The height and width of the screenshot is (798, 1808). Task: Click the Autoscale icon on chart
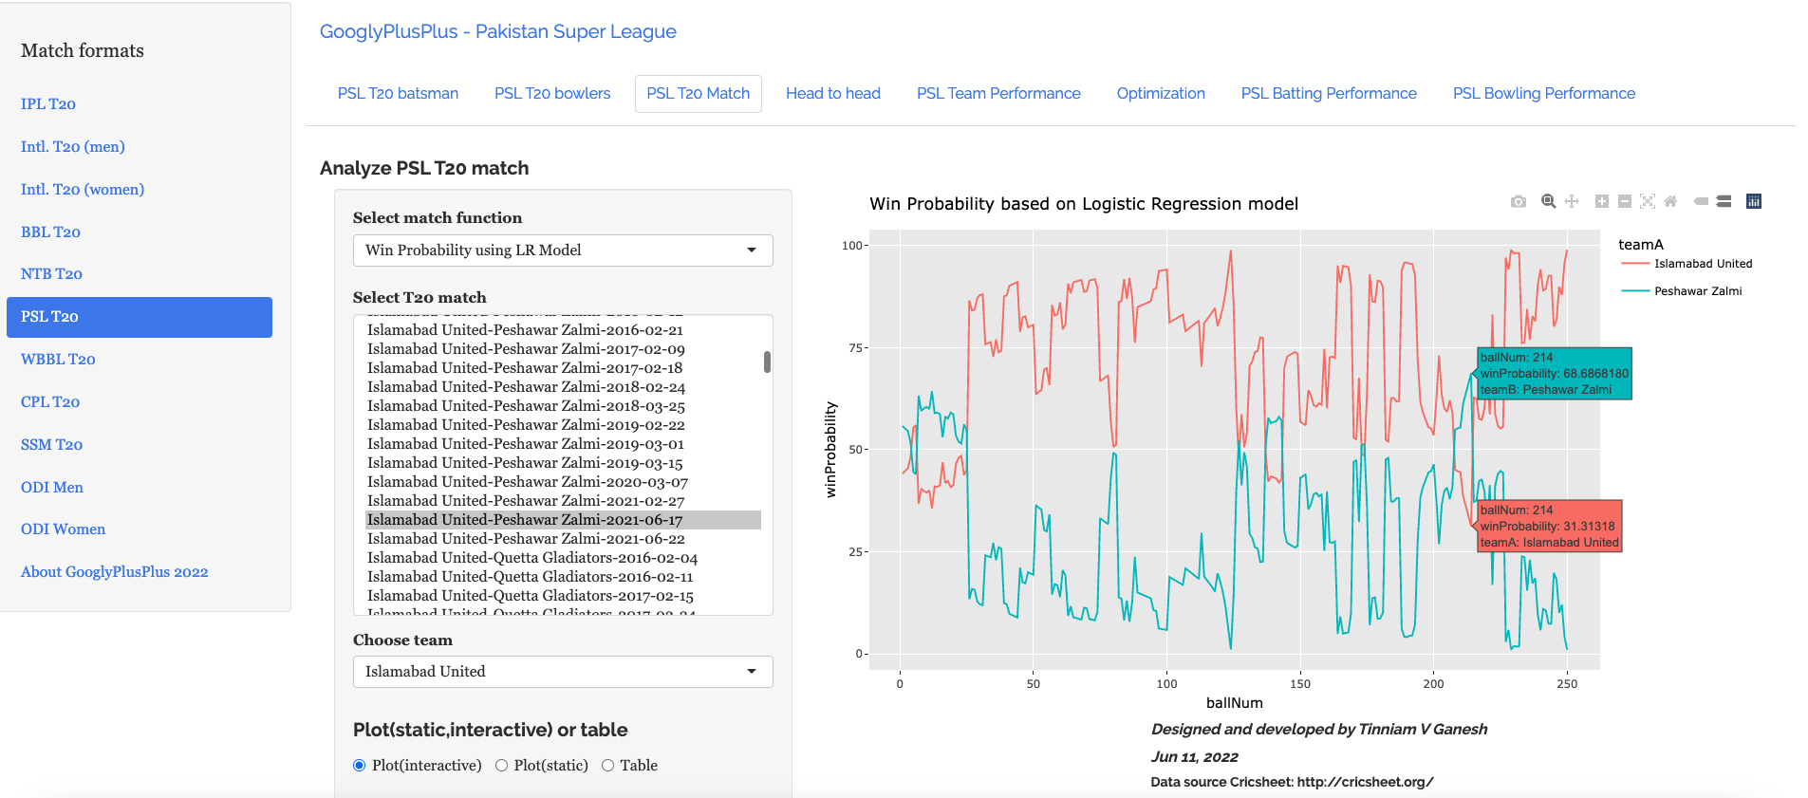[x=1648, y=201]
